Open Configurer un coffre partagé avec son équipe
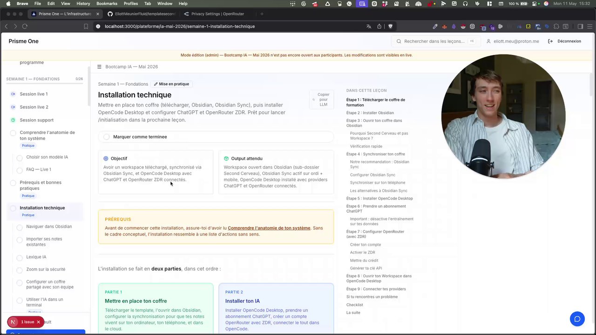This screenshot has width=596, height=335. (50, 284)
